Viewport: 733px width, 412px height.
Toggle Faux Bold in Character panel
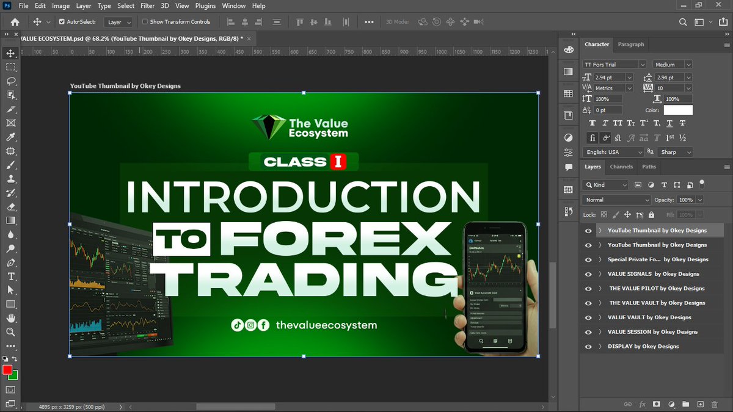593,123
